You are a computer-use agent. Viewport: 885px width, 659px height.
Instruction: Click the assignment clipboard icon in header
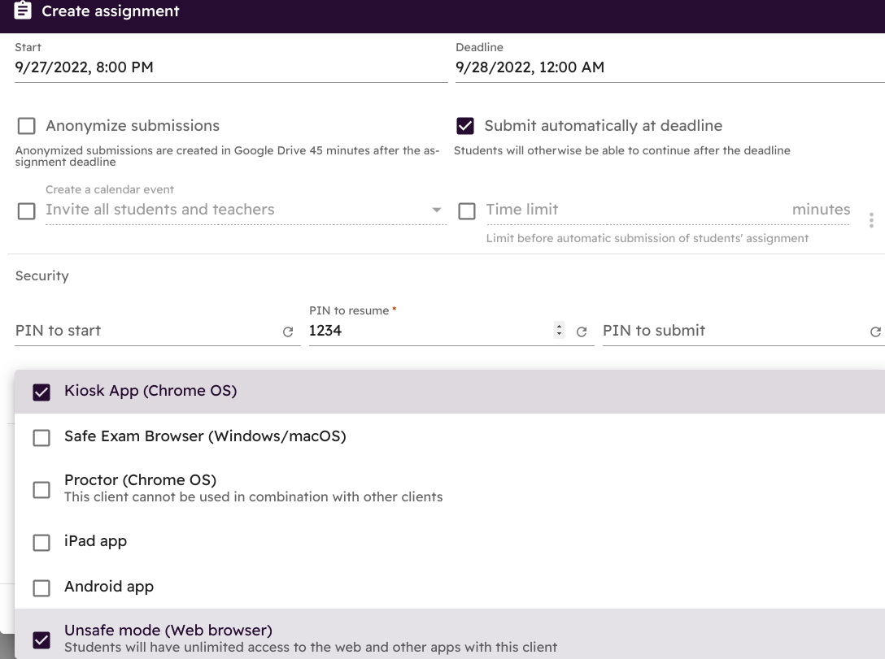click(x=23, y=11)
